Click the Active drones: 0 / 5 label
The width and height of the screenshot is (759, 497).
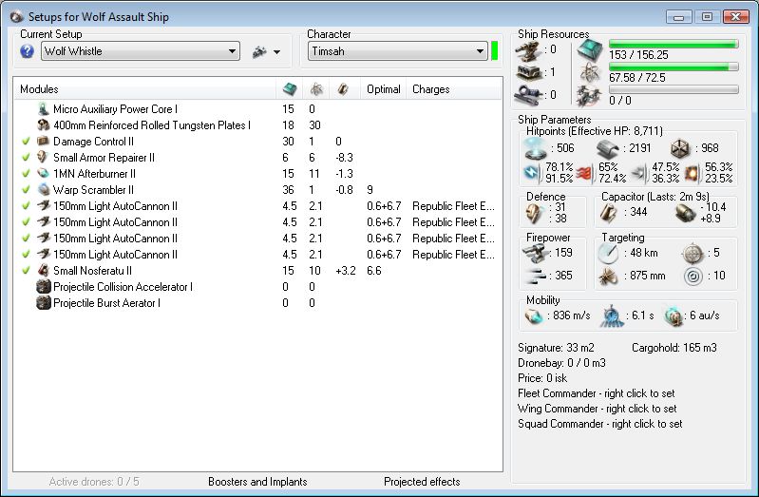pyautogui.click(x=94, y=482)
